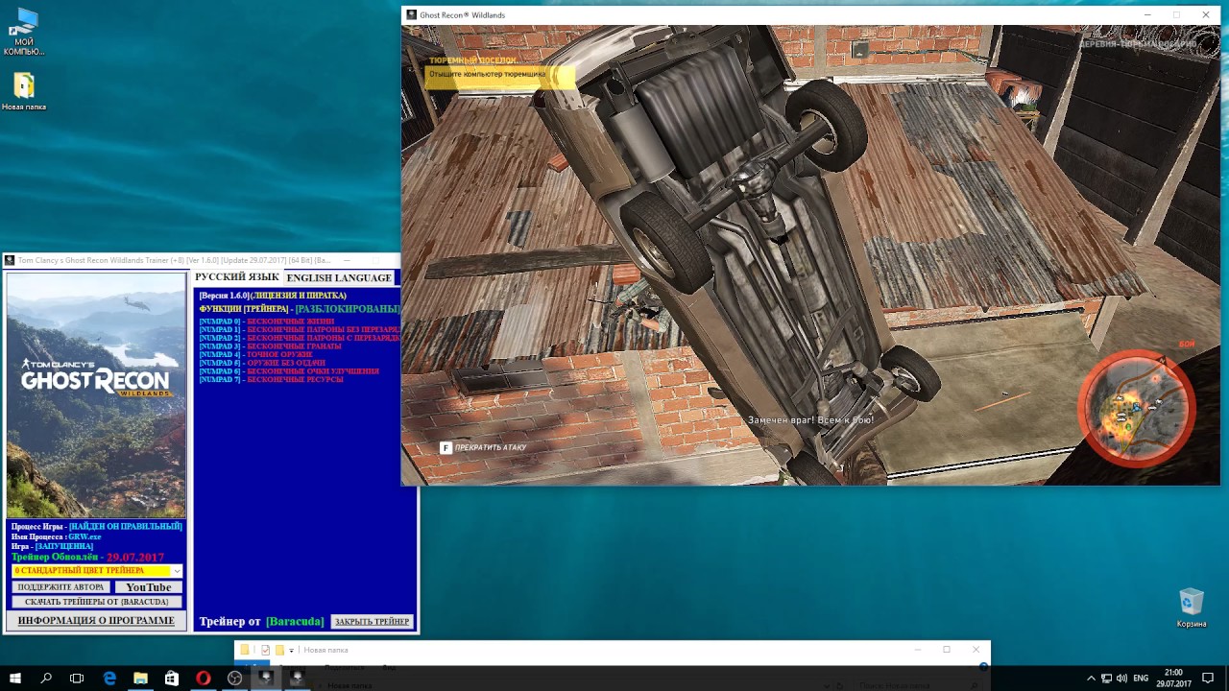Click folder icon in Новая папка title bar
This screenshot has width=1229, height=691.
(x=246, y=650)
